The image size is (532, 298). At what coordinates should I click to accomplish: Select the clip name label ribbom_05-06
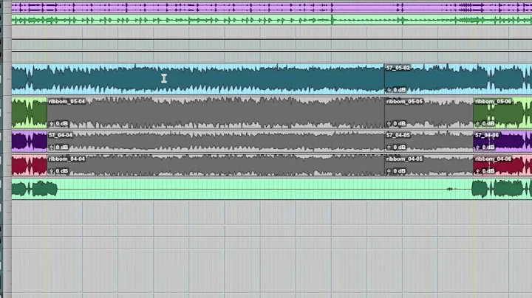493,102
